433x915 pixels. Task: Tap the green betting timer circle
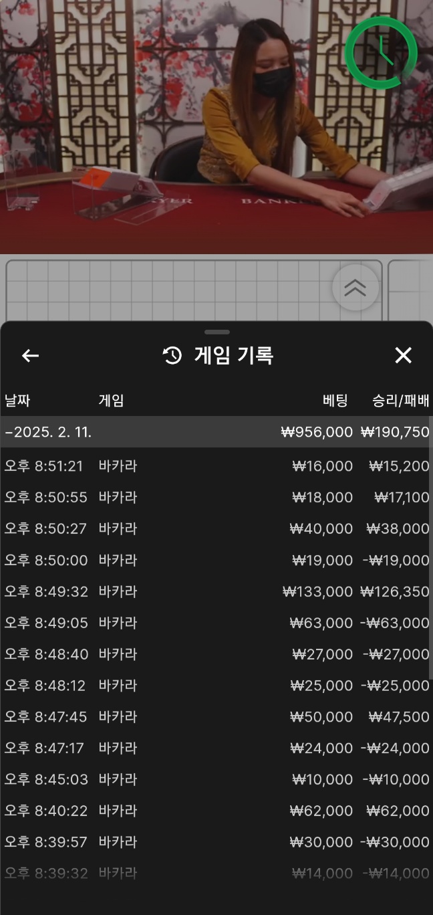[381, 52]
